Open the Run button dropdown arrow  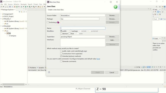27,7
